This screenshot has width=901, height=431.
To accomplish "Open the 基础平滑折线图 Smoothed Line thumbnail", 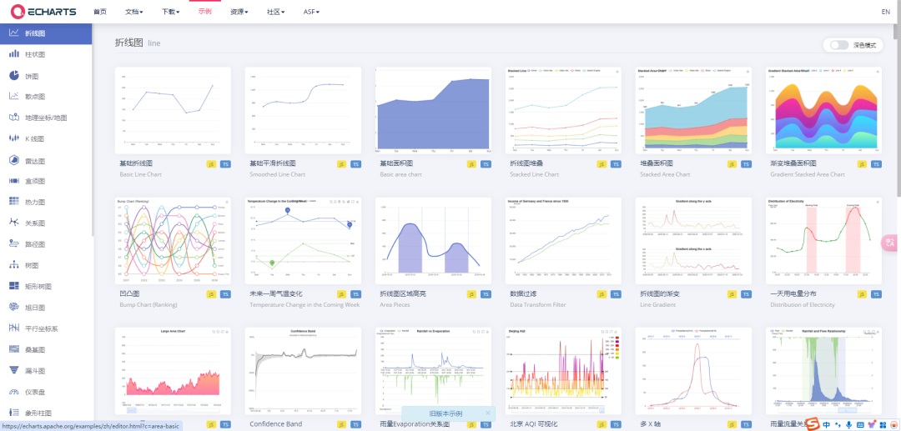I will click(303, 110).
